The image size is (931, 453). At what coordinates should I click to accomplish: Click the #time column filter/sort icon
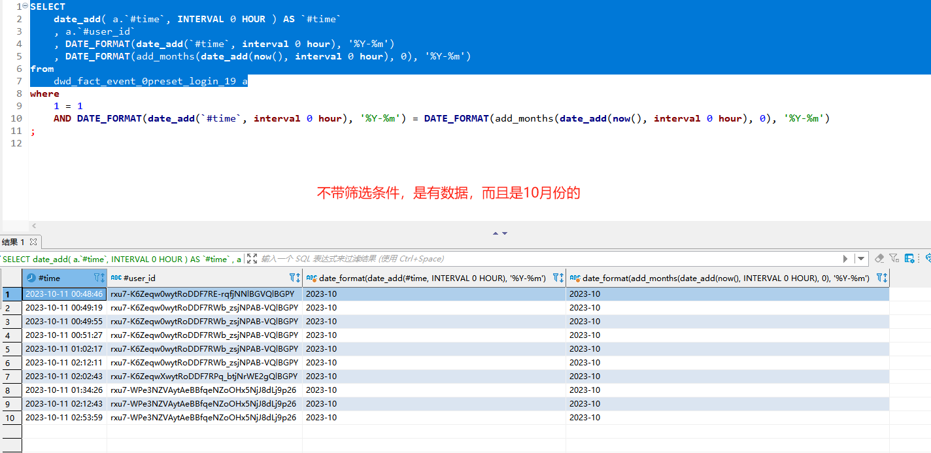pyautogui.click(x=99, y=278)
